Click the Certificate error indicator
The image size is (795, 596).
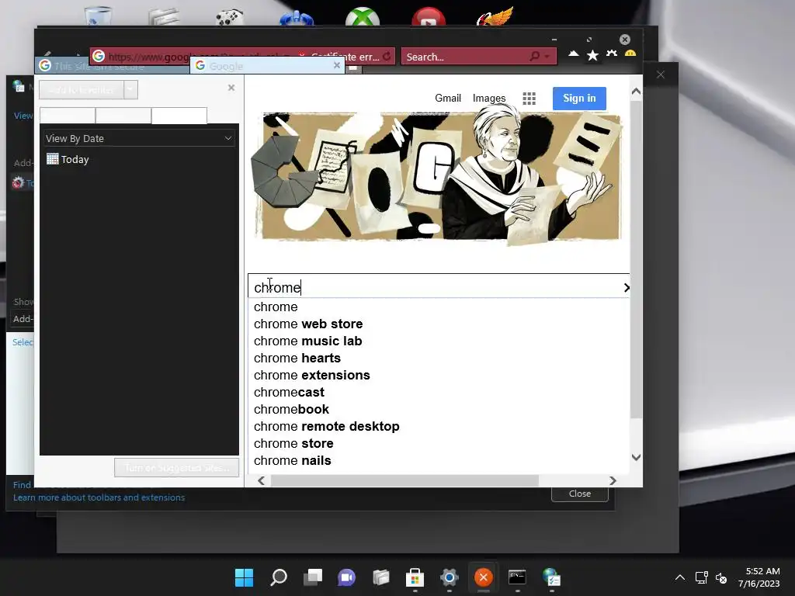(341, 56)
